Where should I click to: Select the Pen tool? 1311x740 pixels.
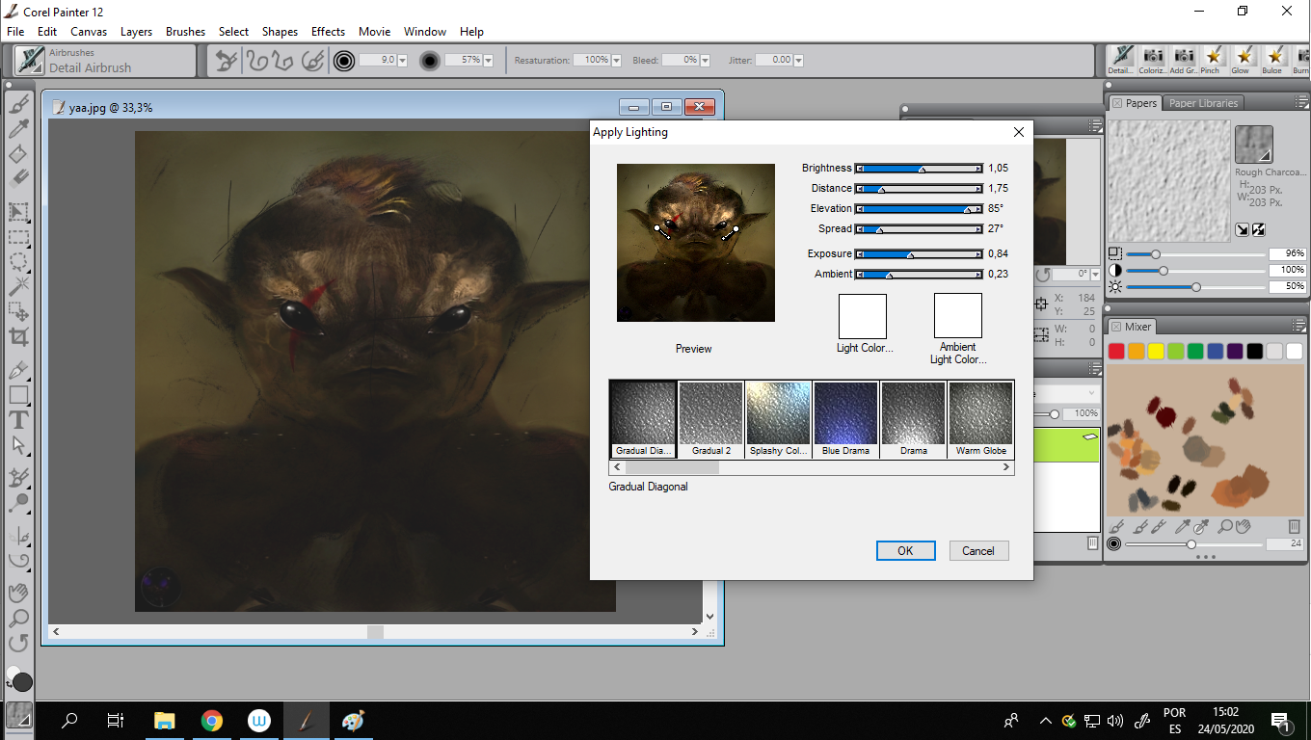[x=18, y=370]
